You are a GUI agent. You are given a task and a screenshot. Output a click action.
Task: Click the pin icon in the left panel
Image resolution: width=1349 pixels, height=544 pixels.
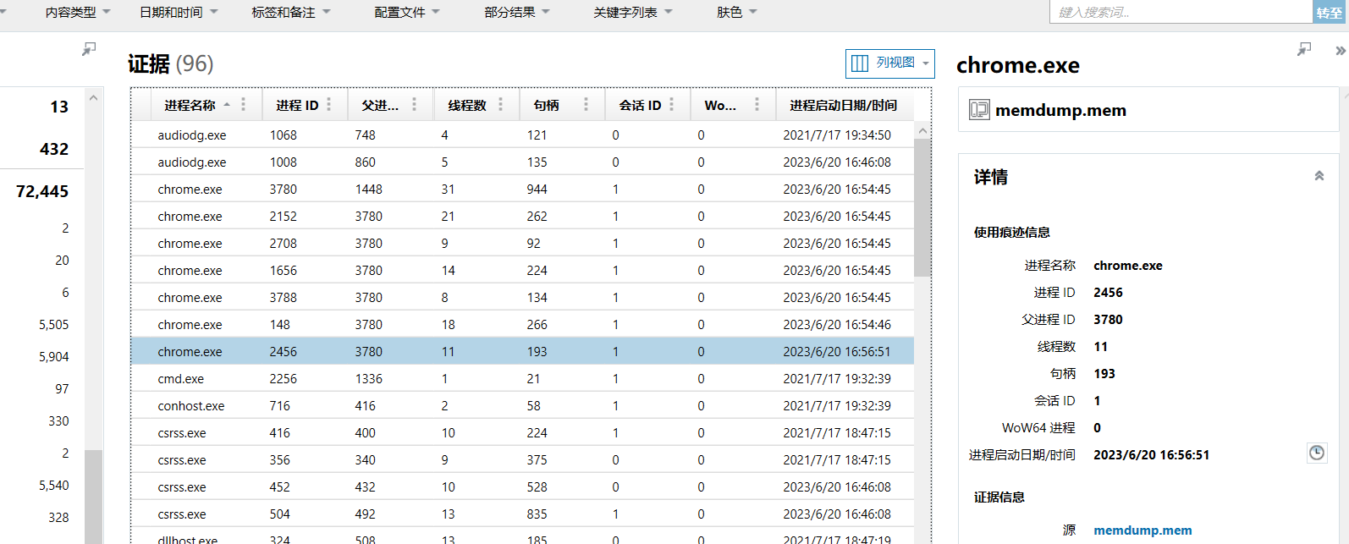[89, 49]
